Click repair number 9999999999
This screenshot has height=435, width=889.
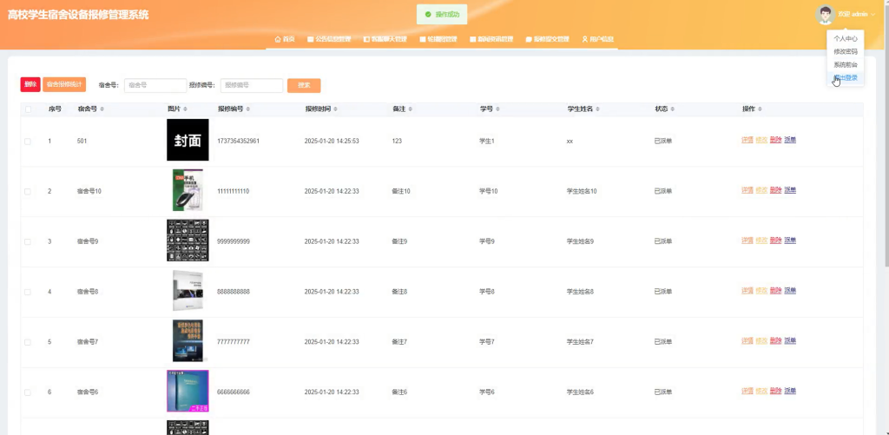tap(234, 241)
